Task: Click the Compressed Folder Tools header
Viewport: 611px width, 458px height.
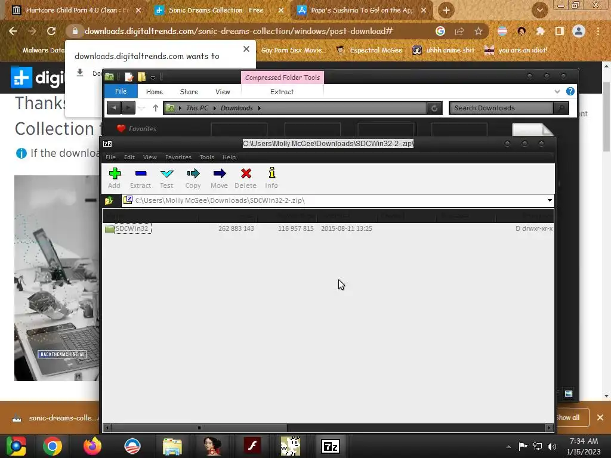Action: [282, 78]
